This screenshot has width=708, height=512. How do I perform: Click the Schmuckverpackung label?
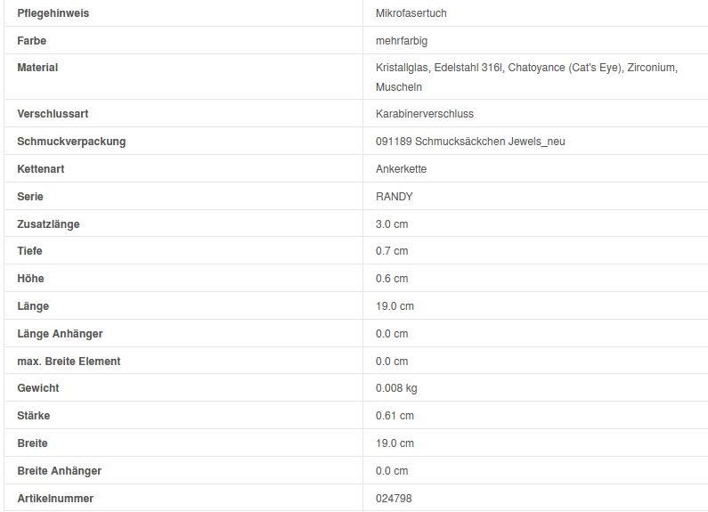(x=71, y=142)
